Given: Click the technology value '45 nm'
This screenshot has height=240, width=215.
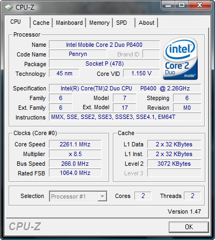Looking at the screenshot, I should coord(64,73).
